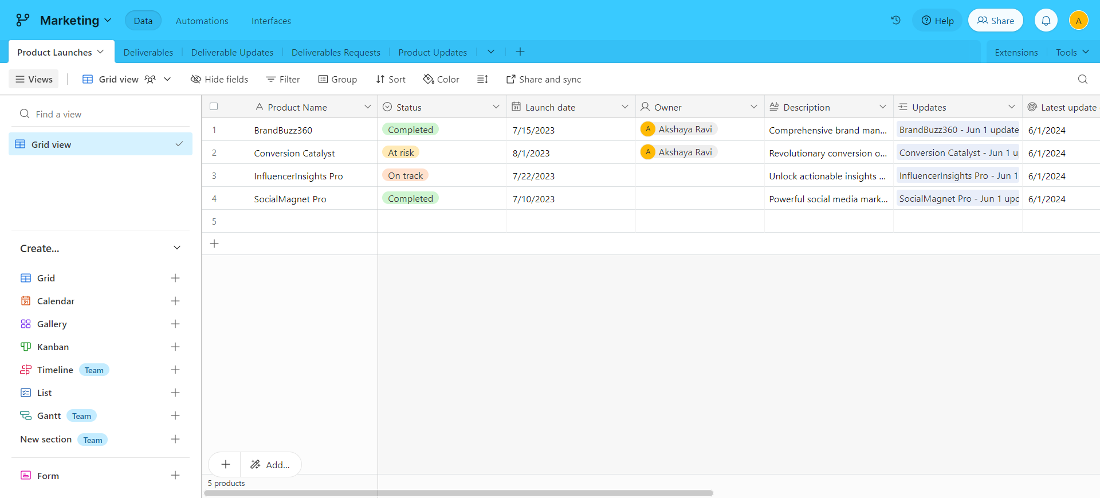Open Automations tab
The width and height of the screenshot is (1100, 498).
pyautogui.click(x=202, y=21)
